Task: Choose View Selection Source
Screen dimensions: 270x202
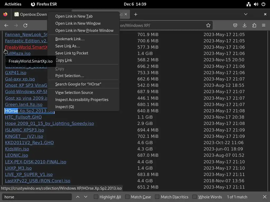Action: coord(84,93)
